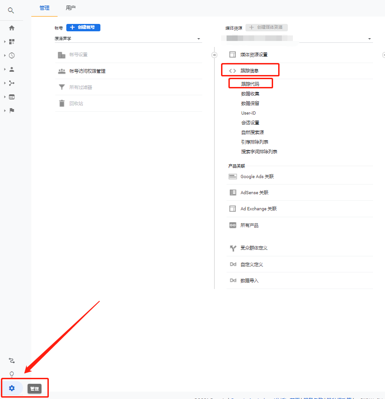Click the 管理 tooltip label at bottom
Viewport: 385px width, 399px height.
coord(35,388)
